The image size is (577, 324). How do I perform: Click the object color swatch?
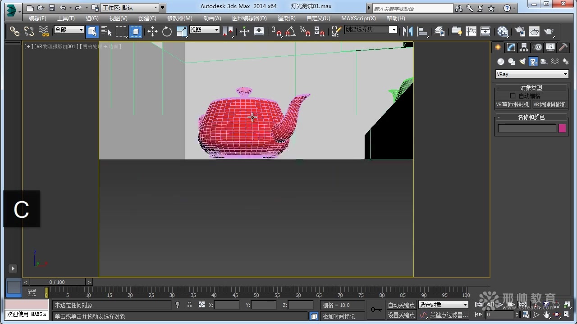pyautogui.click(x=562, y=128)
